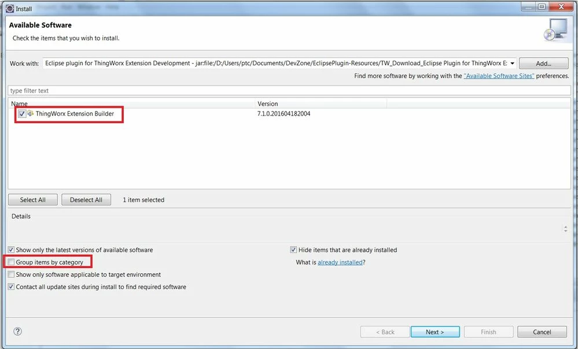Enable Show only software applicable to target environment

pyautogui.click(x=10, y=274)
